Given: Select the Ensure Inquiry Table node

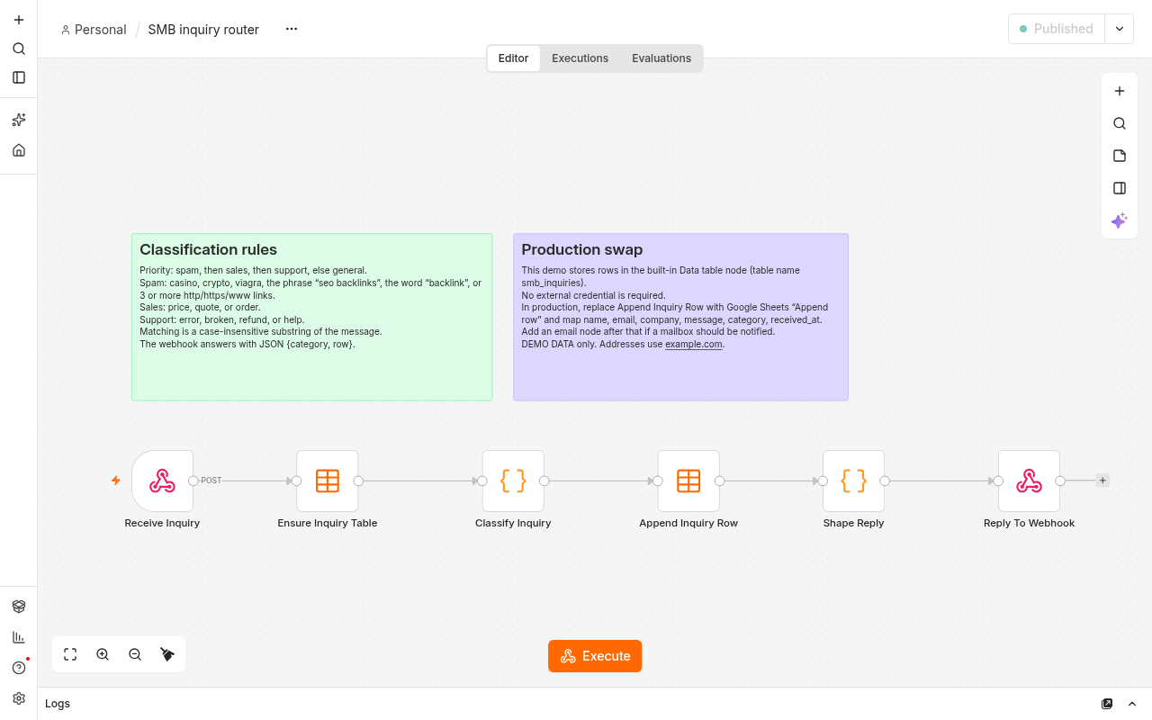Looking at the screenshot, I should [328, 481].
